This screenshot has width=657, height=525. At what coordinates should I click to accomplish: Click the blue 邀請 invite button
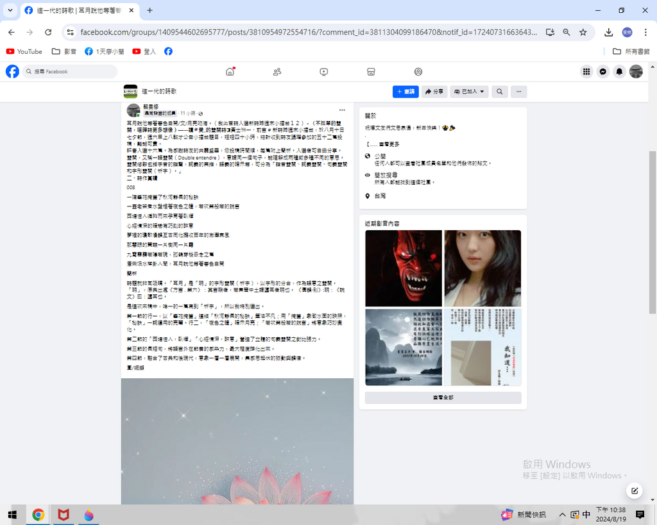coord(405,92)
